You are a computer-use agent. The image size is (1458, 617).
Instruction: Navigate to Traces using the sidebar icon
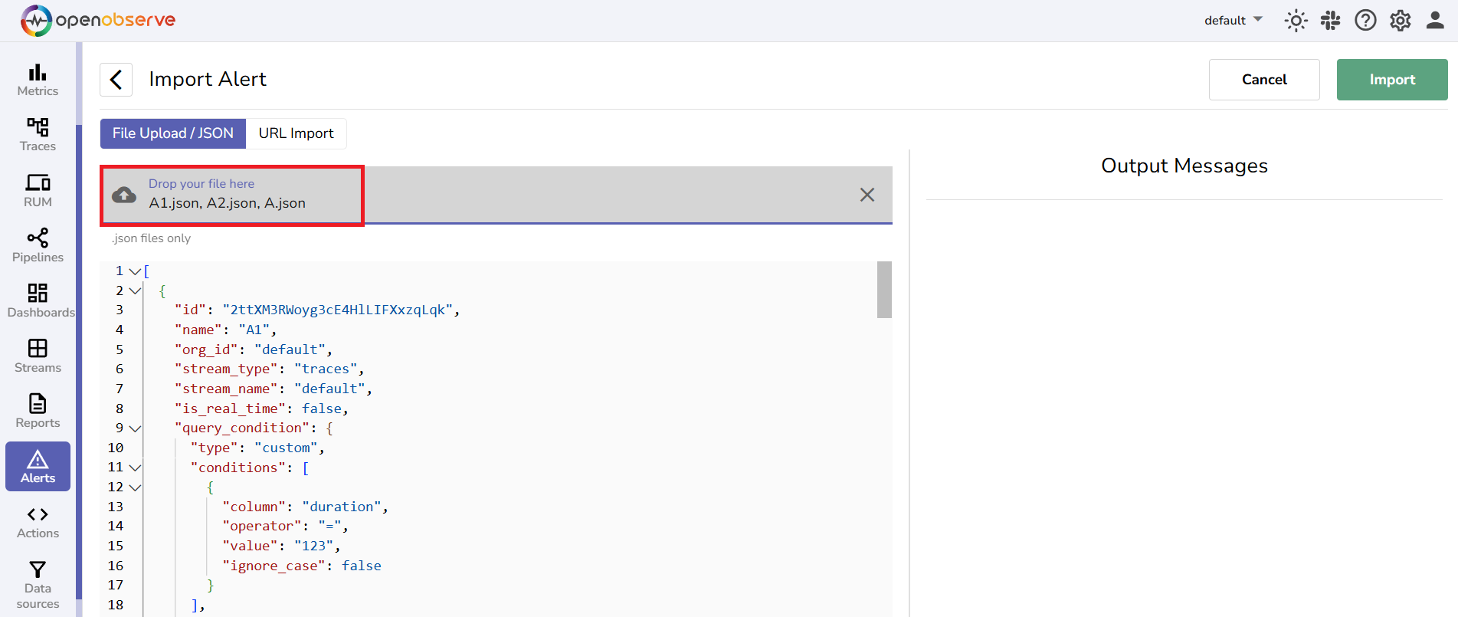click(37, 134)
